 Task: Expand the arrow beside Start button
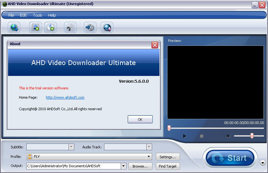[263, 163]
